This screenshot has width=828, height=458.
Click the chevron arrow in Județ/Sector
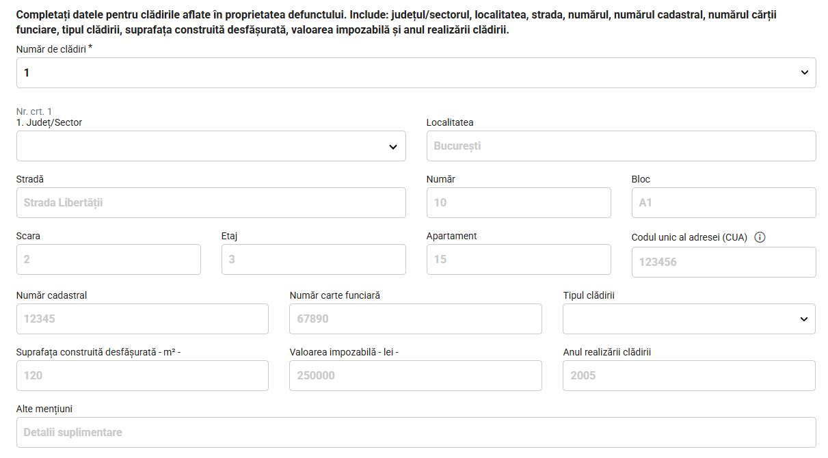(x=393, y=147)
